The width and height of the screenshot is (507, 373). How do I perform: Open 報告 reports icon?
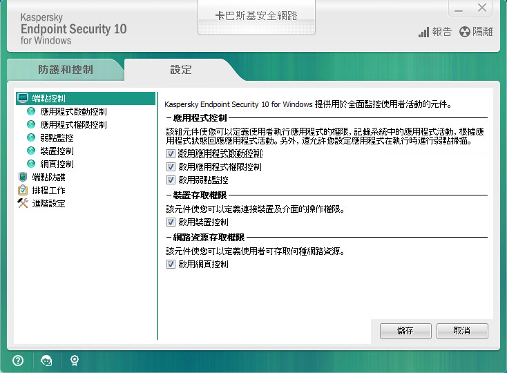click(x=435, y=32)
